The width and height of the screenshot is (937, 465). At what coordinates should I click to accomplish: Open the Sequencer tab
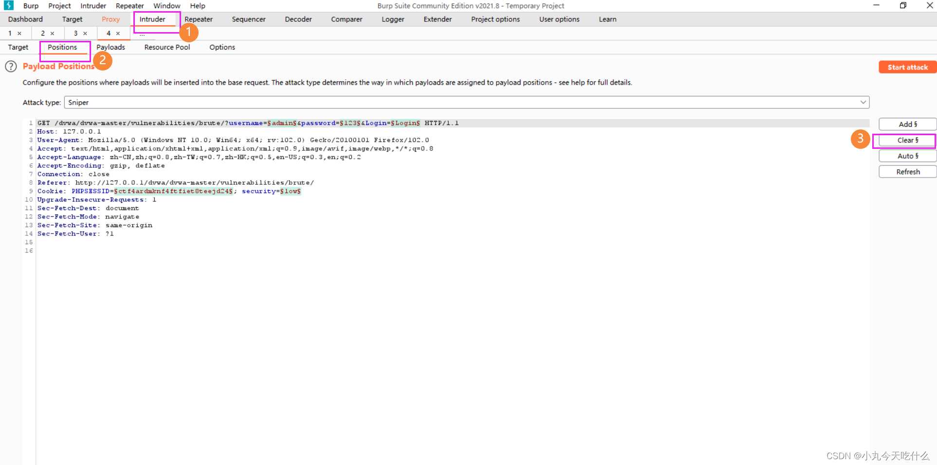[249, 19]
